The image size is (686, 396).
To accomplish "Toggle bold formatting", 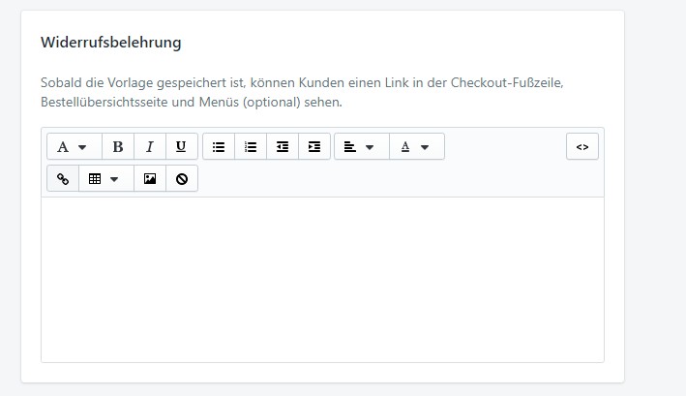I will pyautogui.click(x=118, y=147).
